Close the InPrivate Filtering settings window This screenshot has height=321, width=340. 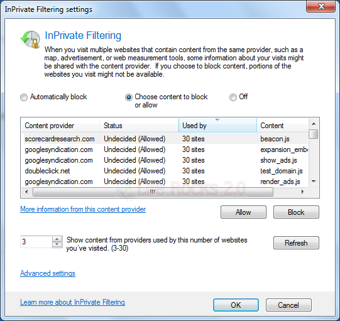(x=321, y=6)
